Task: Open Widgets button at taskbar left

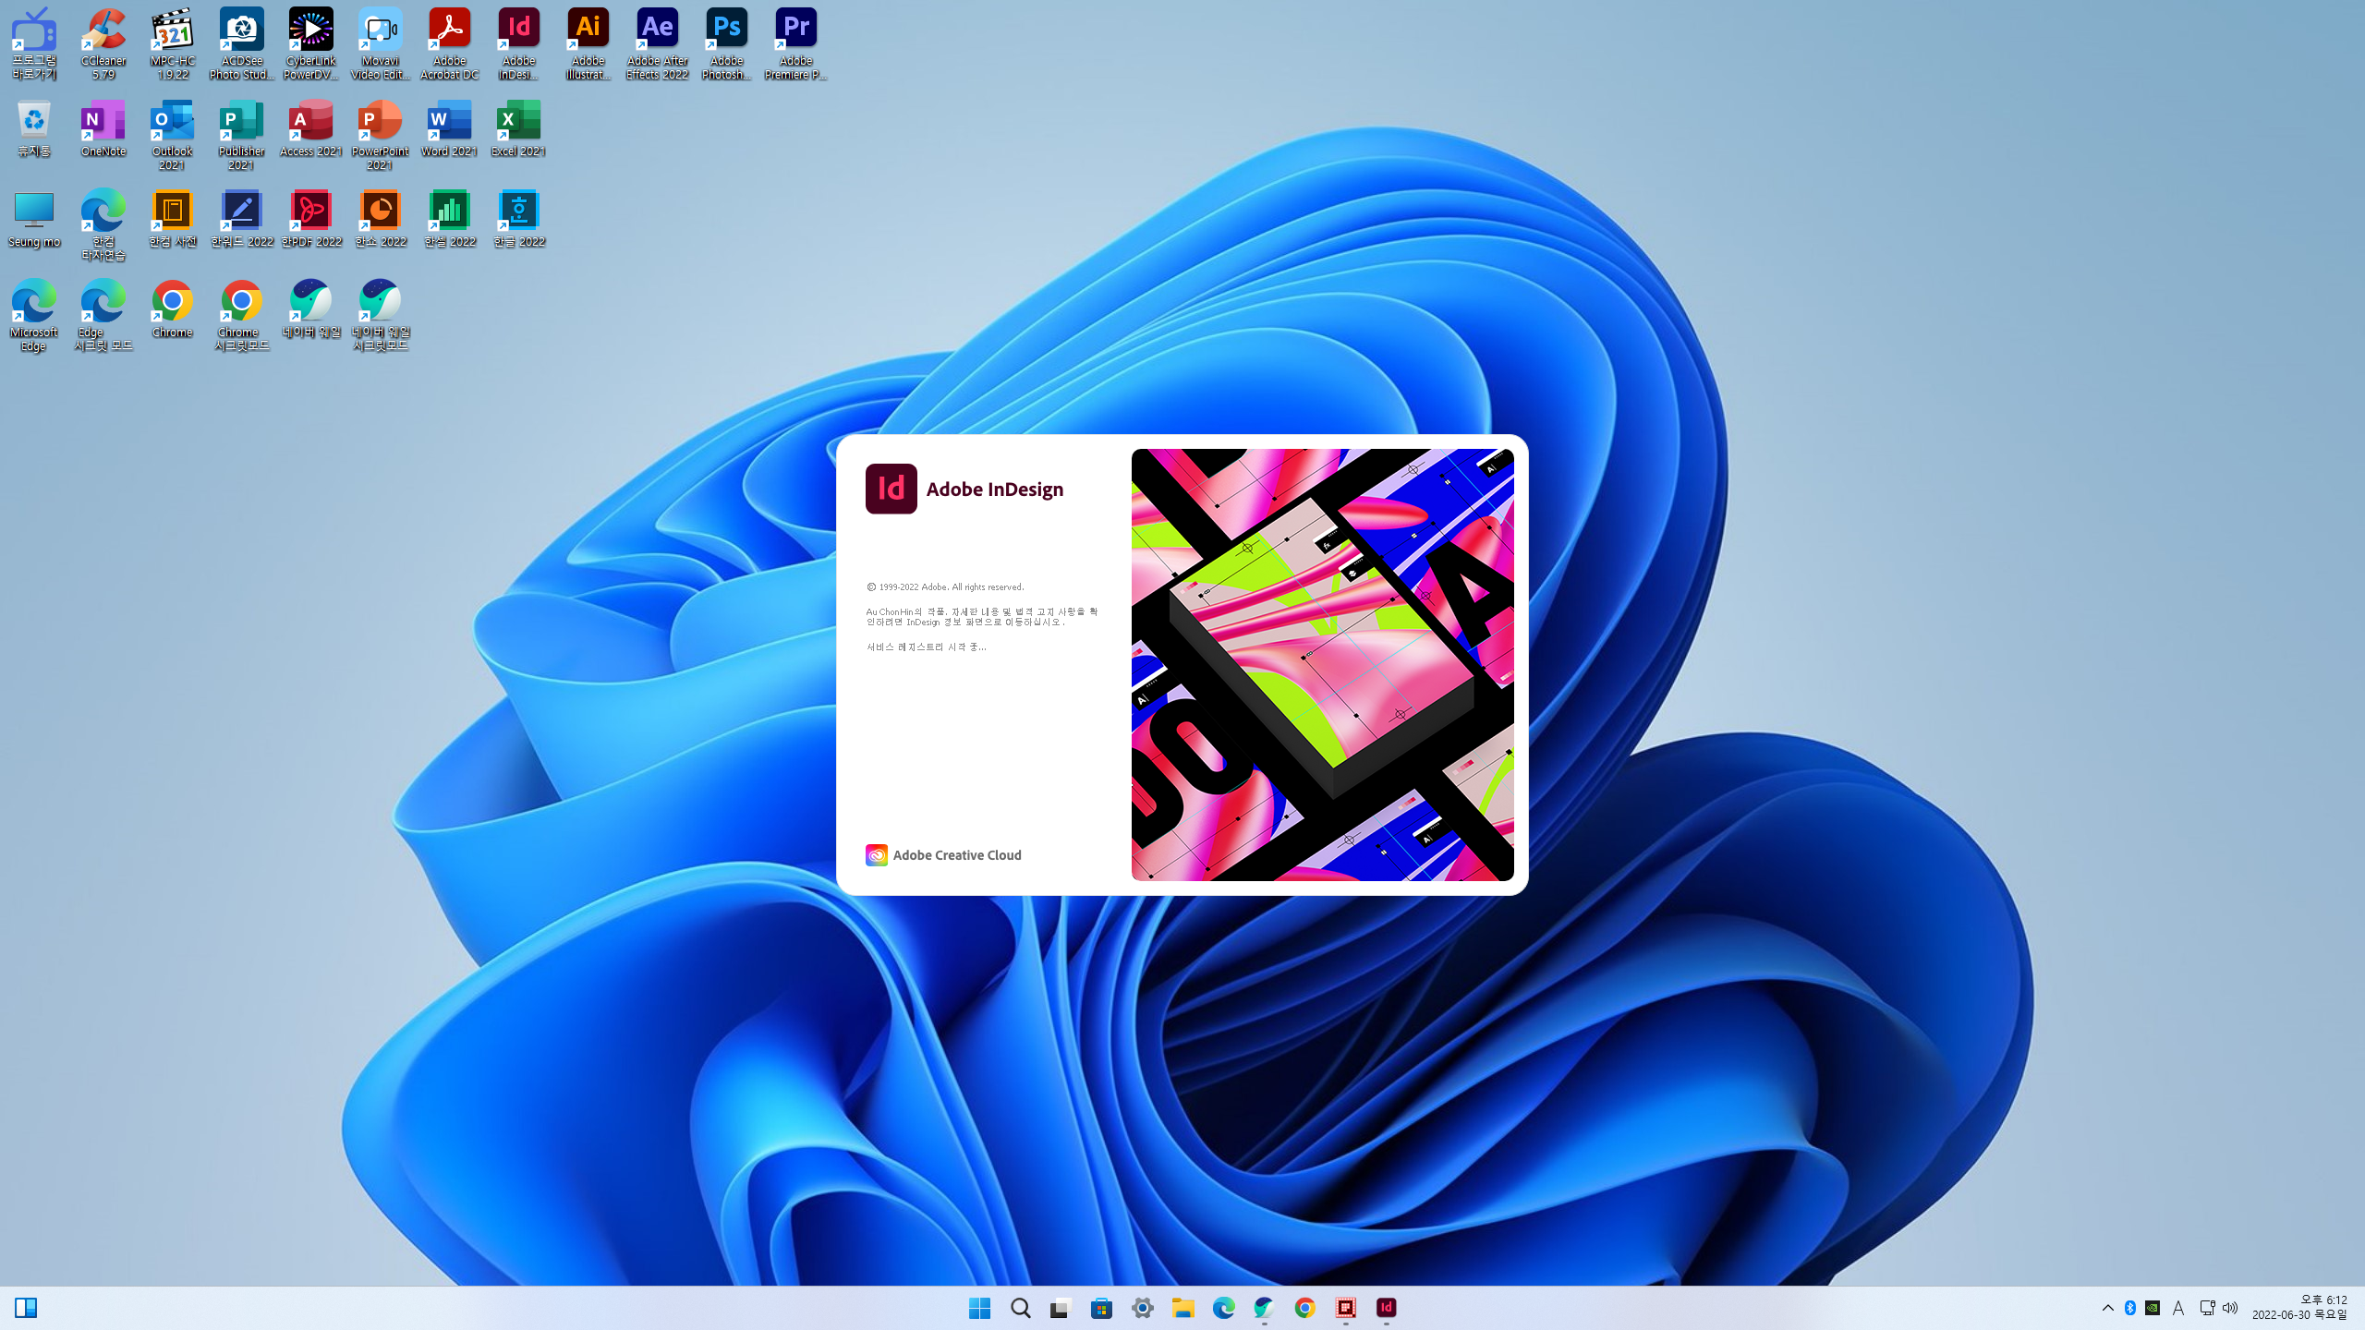Action: tap(26, 1307)
